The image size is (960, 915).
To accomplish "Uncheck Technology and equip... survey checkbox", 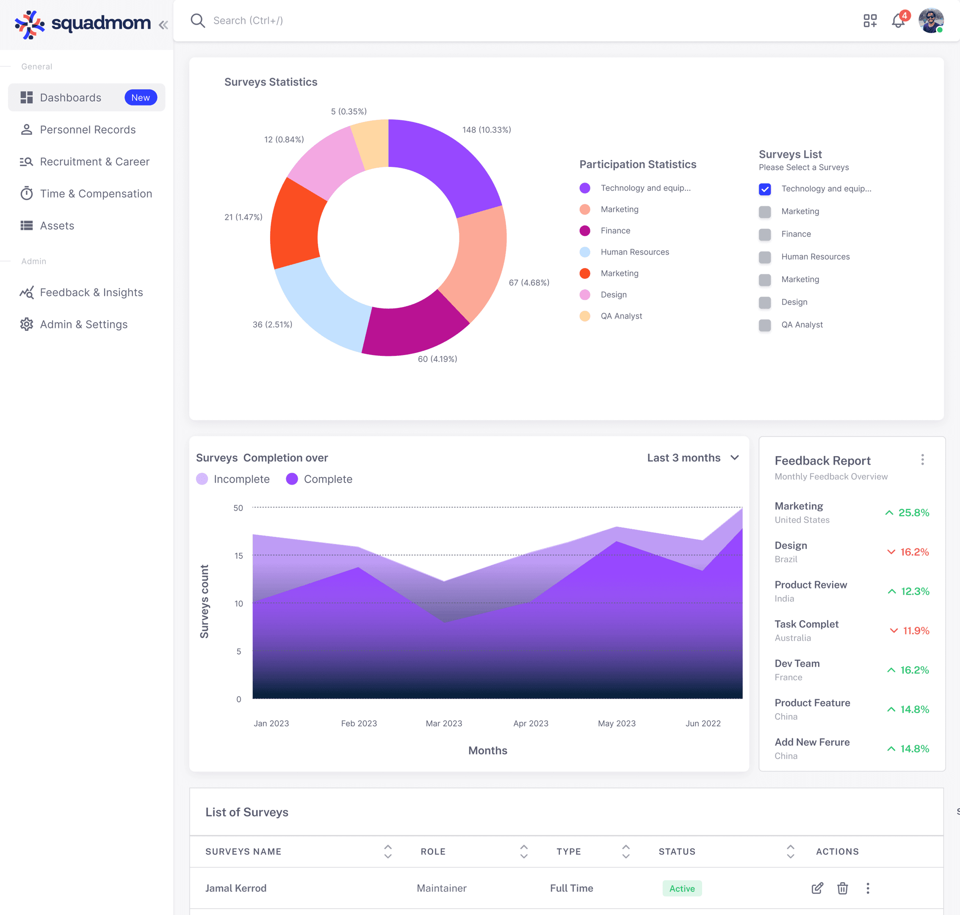I will click(x=764, y=189).
